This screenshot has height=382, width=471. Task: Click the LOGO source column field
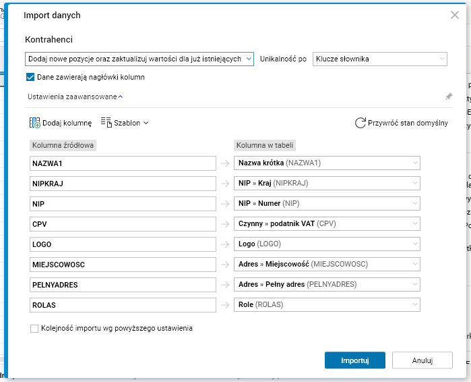(123, 244)
